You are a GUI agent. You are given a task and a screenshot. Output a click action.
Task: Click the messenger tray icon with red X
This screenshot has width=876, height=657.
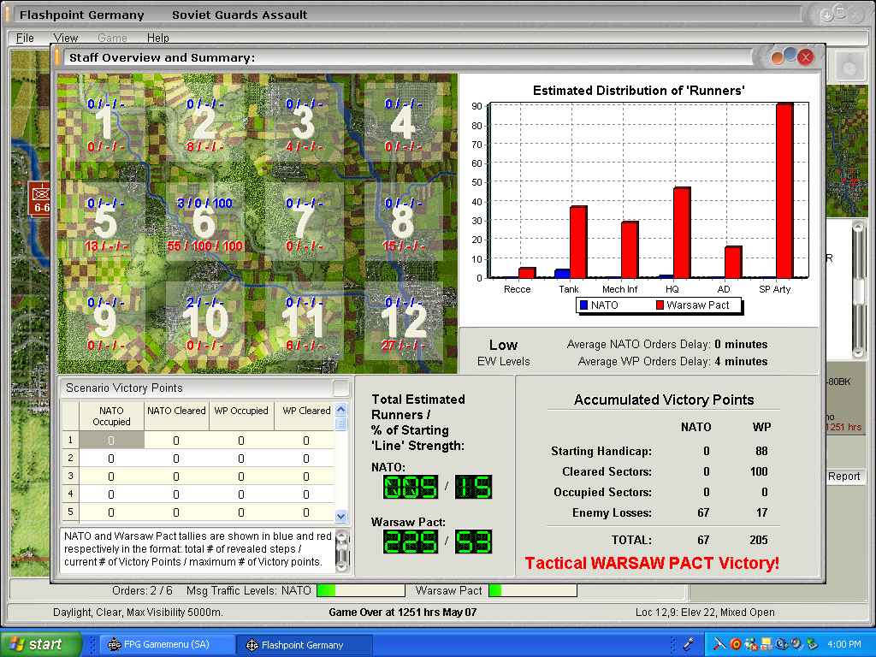(x=751, y=644)
